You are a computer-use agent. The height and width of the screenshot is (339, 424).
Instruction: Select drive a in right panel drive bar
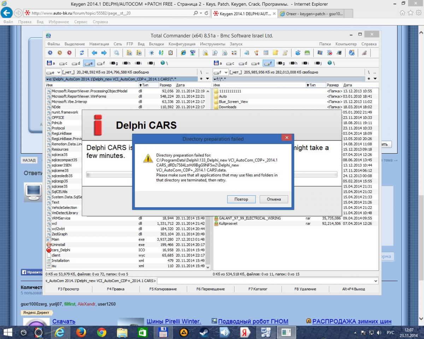219,63
